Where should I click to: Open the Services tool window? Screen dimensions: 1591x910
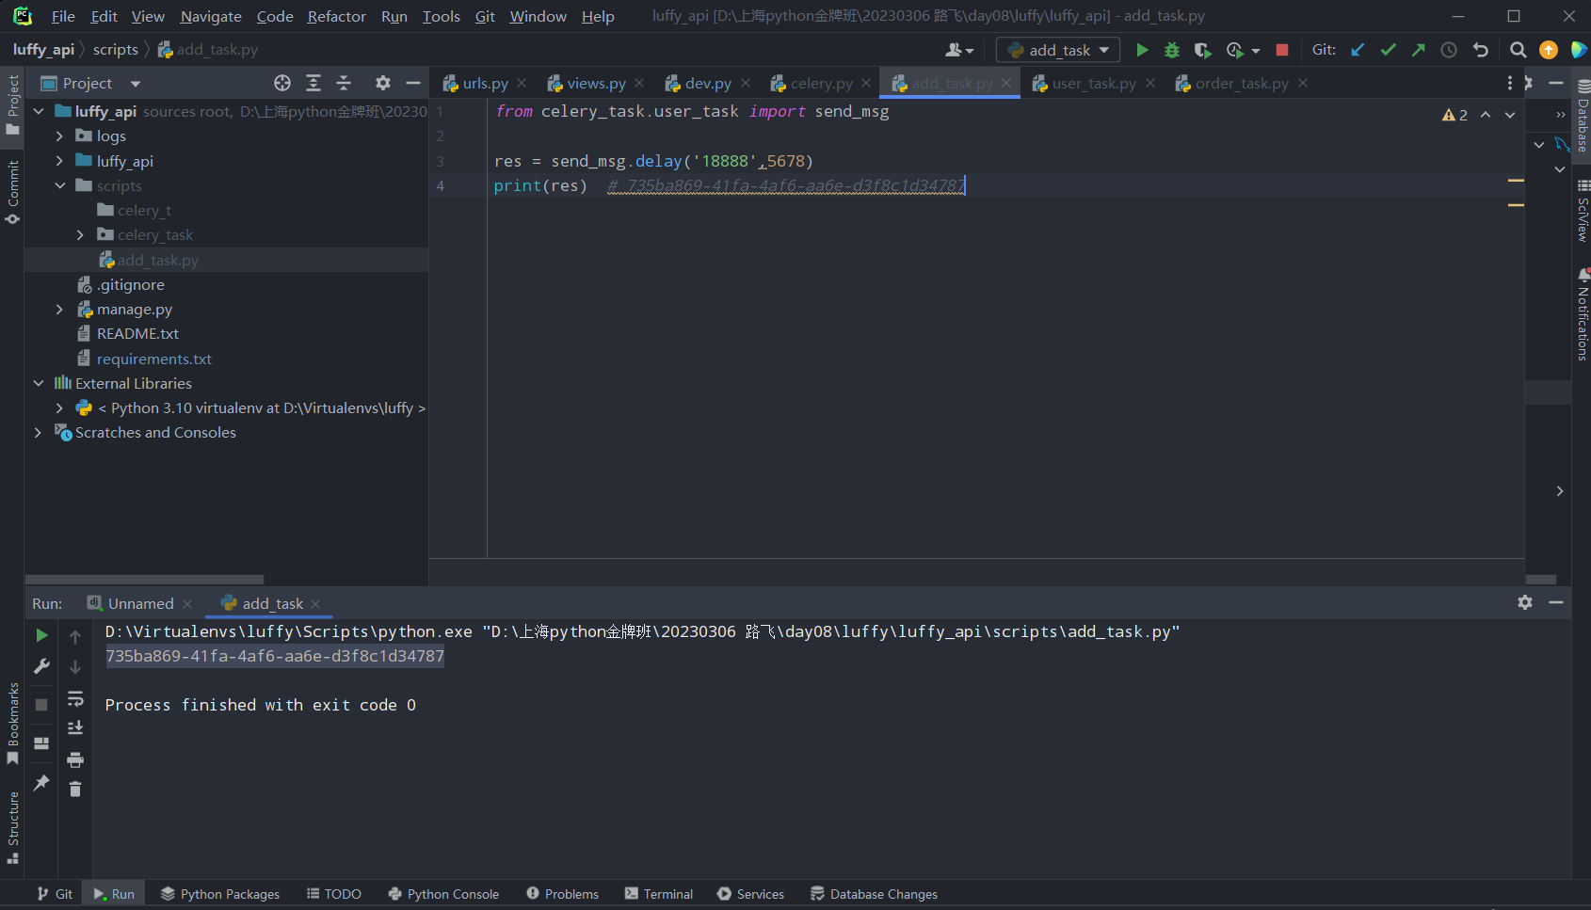click(x=750, y=894)
